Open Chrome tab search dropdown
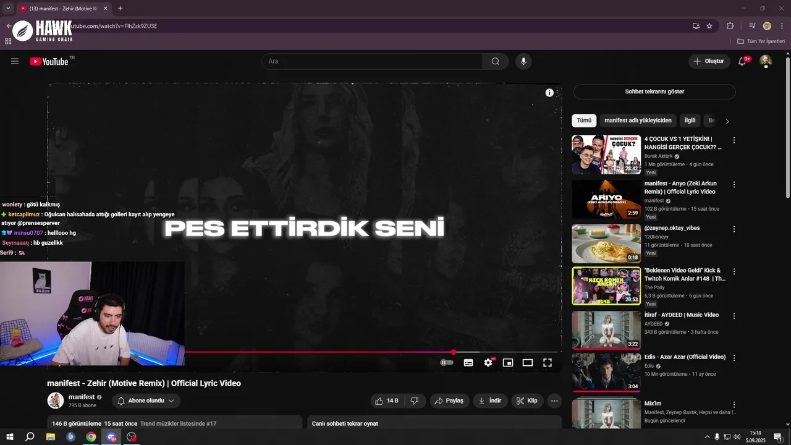This screenshot has width=791, height=445. click(x=8, y=8)
